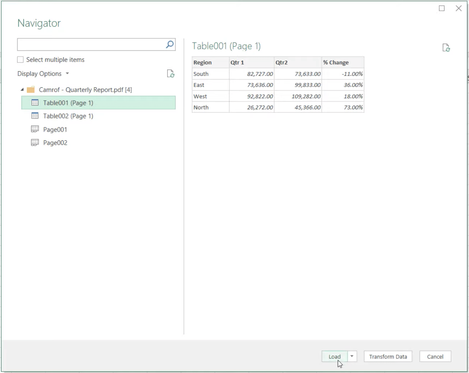This screenshot has height=373, width=469.
Task: Cancel the Navigator dialog
Action: click(435, 357)
